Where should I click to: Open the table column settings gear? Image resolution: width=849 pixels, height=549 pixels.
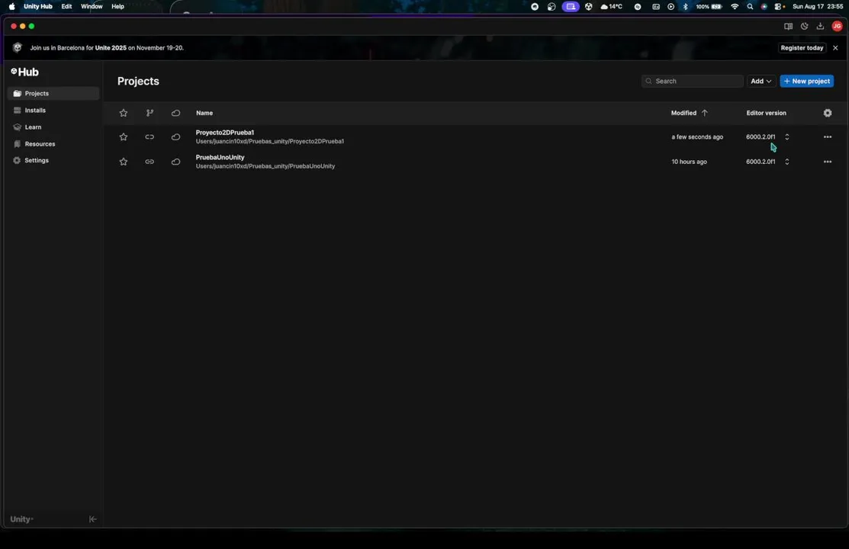828,113
